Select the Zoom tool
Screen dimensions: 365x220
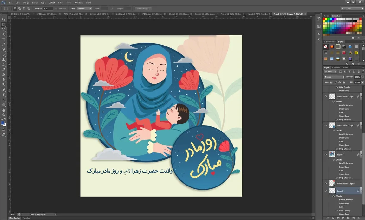click(4, 115)
